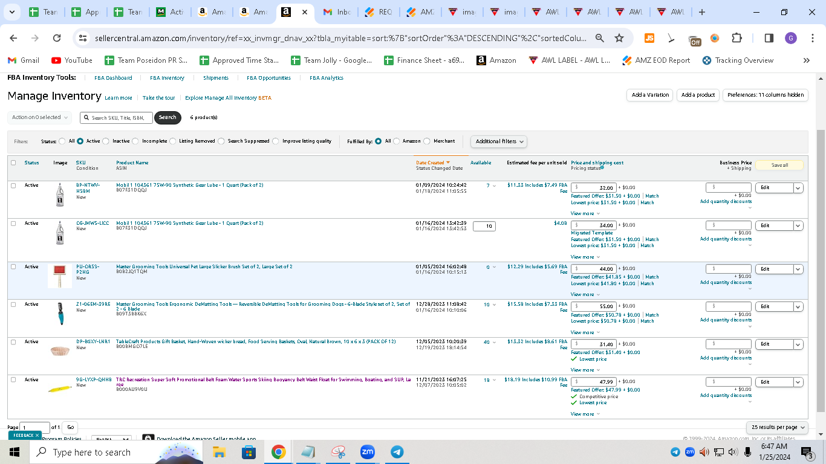Screen dimensions: 826x464
Task: Sort by the Date Created column
Action: (x=432, y=163)
